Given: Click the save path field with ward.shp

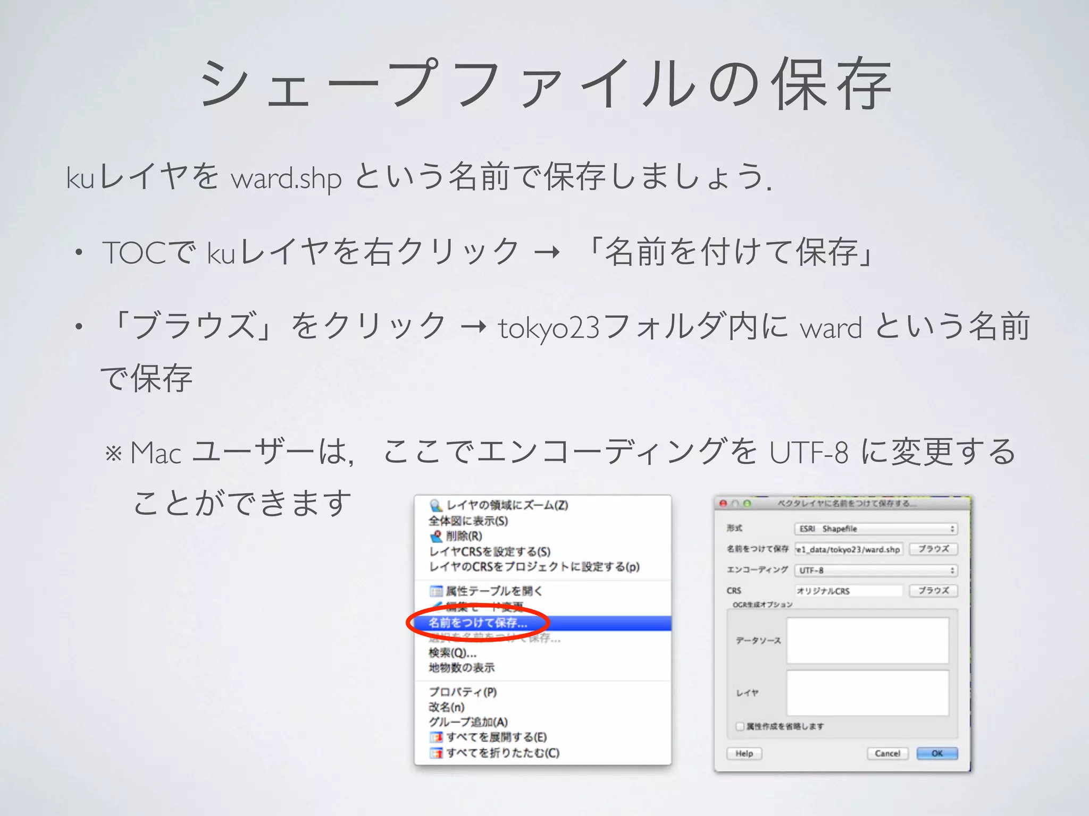Looking at the screenshot, I should click(x=849, y=549).
